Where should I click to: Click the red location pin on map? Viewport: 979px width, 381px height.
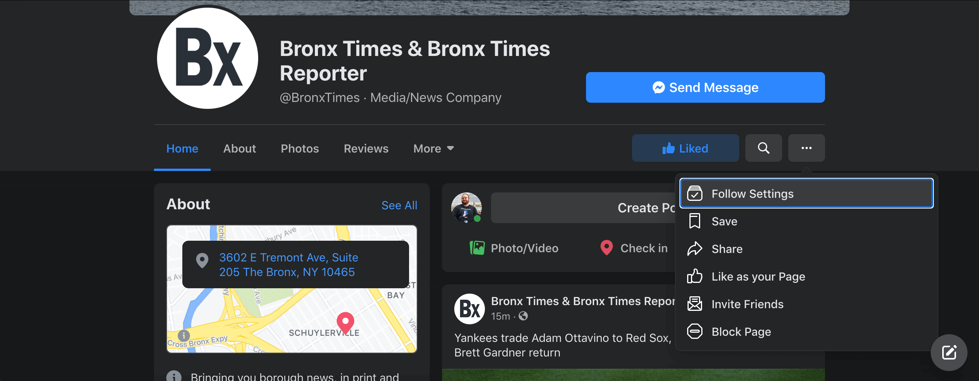click(x=345, y=322)
